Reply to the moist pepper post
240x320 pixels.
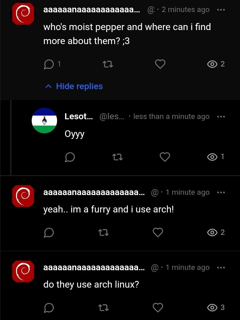(49, 64)
